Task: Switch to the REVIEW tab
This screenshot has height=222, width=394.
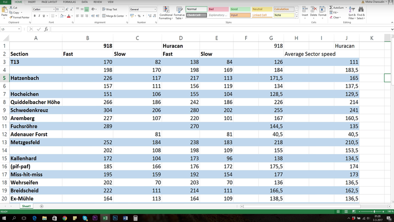Action: (x=98, y=2)
